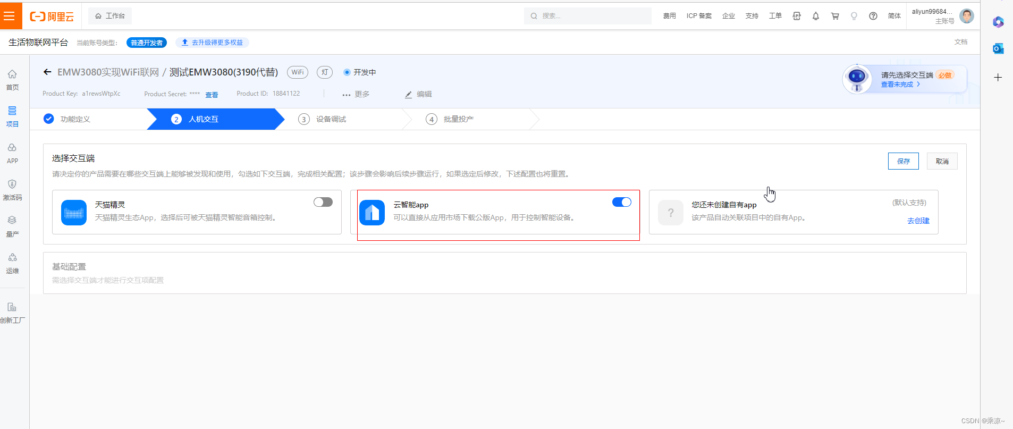Click the 天猫精灵 app icon
Image resolution: width=1013 pixels, height=429 pixels.
(74, 213)
